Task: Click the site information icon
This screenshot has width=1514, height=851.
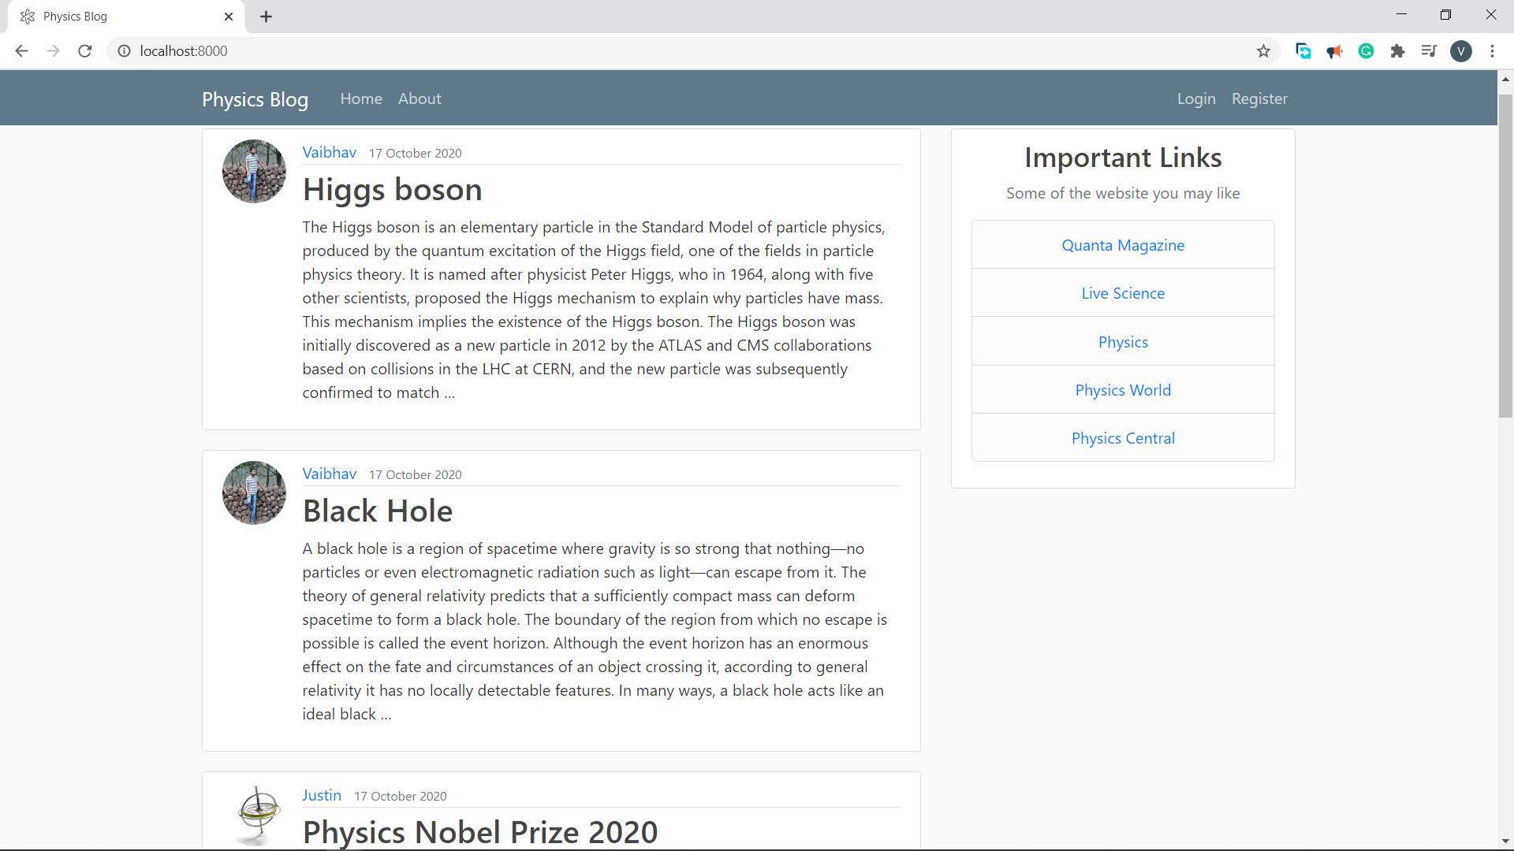Action: tap(124, 51)
